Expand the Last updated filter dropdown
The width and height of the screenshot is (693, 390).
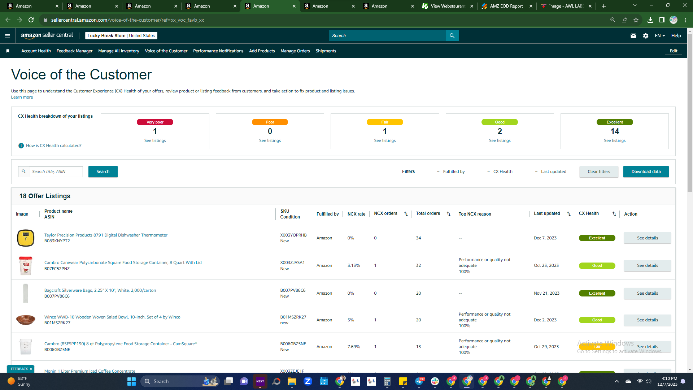(x=550, y=172)
